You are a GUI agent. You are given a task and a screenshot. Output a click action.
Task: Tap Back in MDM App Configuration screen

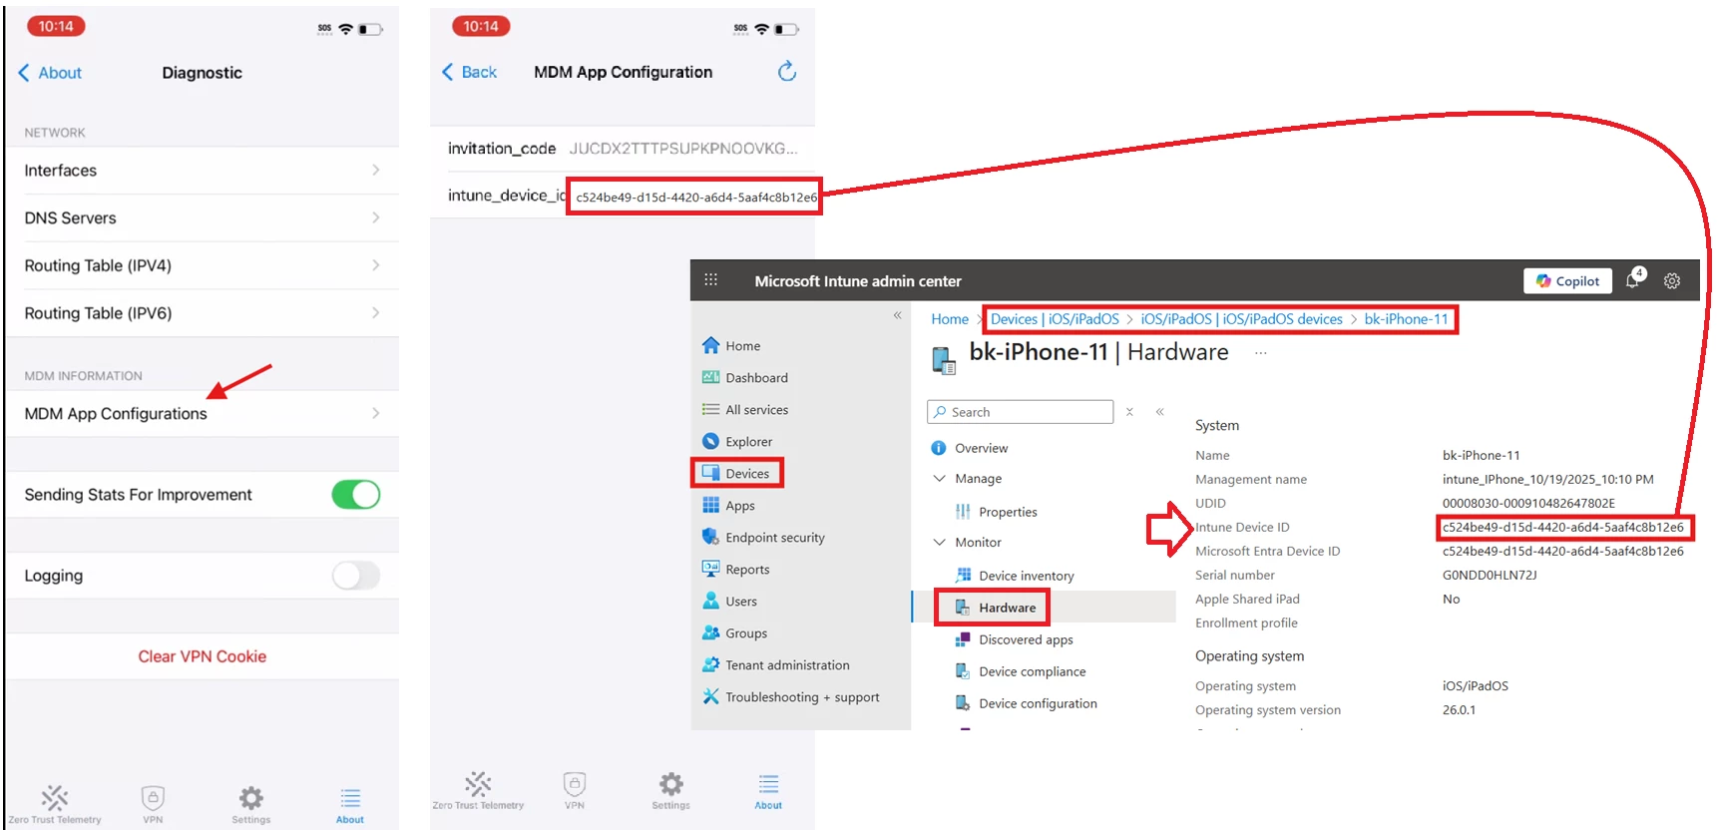[x=470, y=72]
